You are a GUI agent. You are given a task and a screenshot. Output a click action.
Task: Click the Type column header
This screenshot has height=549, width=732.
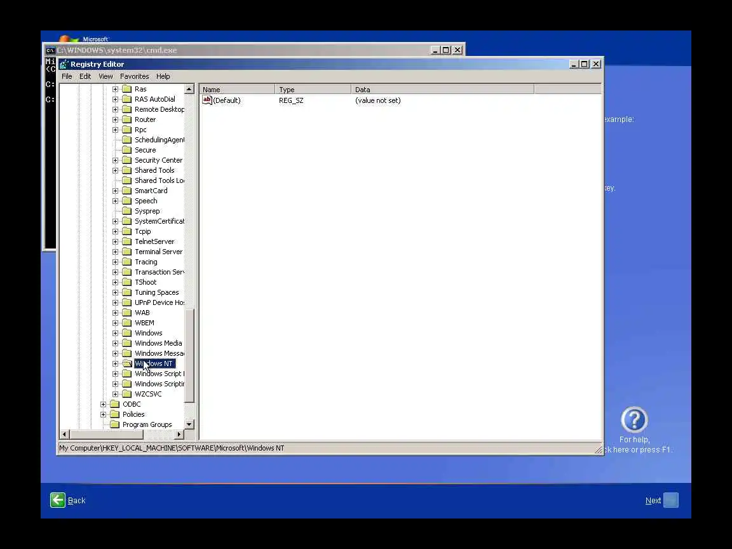tap(313, 90)
